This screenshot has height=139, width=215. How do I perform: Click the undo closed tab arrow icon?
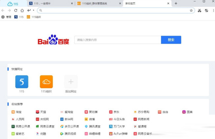click(29, 10)
